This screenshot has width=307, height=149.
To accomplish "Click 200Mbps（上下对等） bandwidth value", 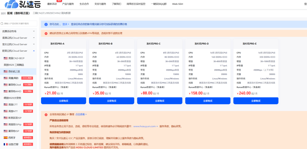I will click(264, 70).
